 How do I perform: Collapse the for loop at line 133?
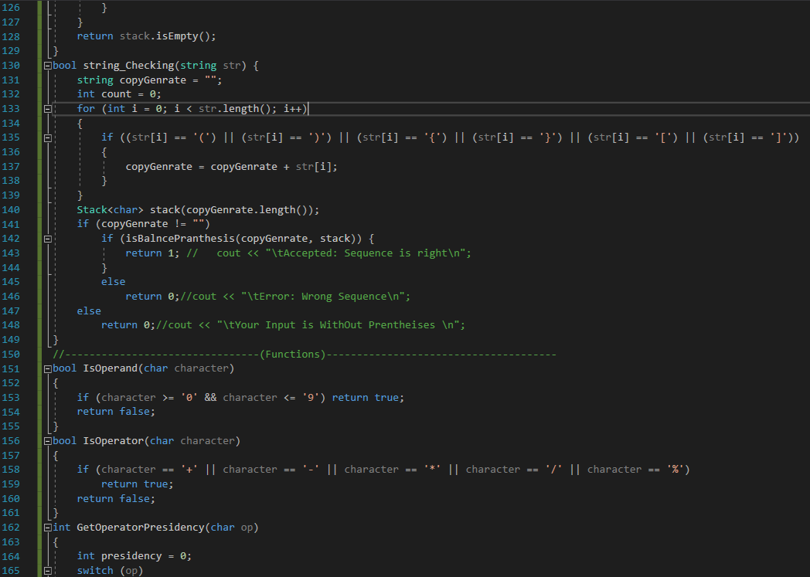click(47, 108)
